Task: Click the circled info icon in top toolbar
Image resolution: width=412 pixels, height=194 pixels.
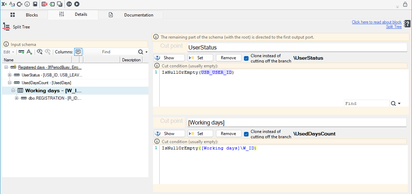Action: point(27,4)
